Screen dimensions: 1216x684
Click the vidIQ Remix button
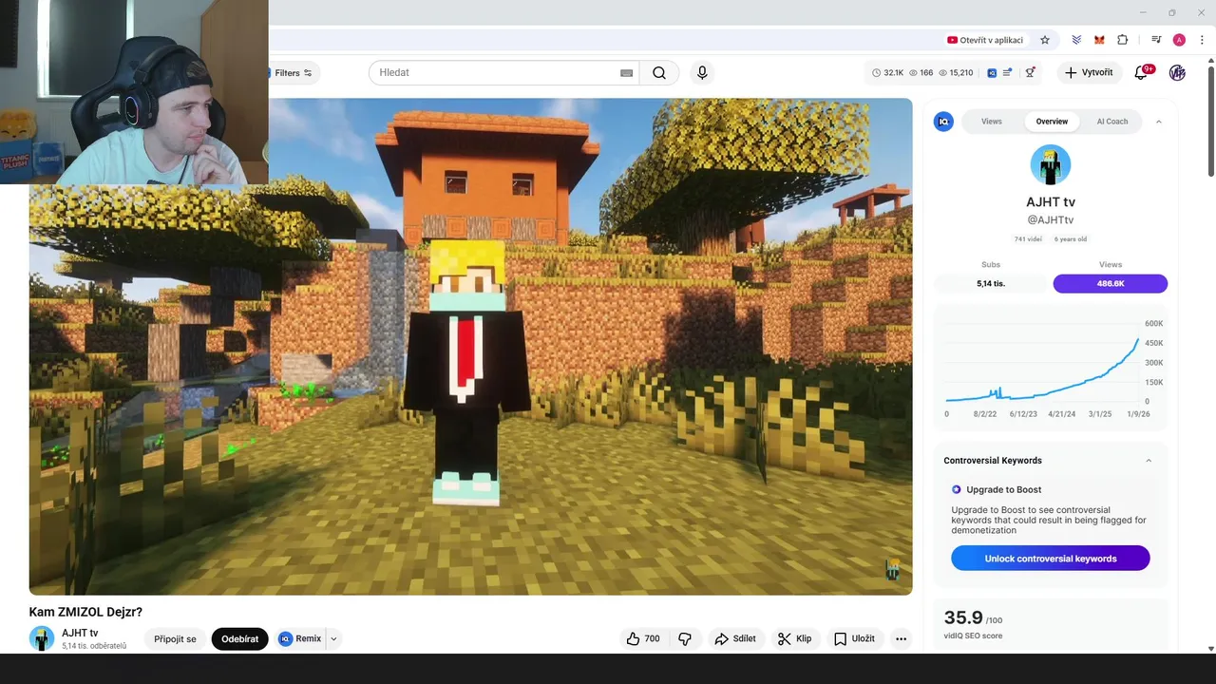point(300,638)
